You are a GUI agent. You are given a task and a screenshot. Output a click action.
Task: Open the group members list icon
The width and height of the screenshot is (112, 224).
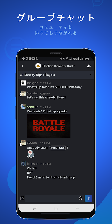click(x=89, y=66)
